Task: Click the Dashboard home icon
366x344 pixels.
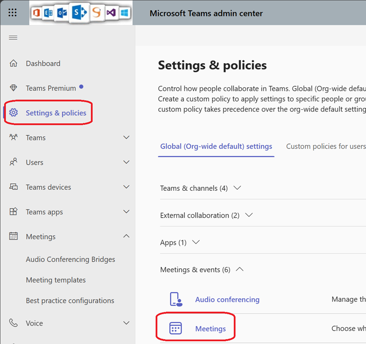Action: pyautogui.click(x=13, y=64)
